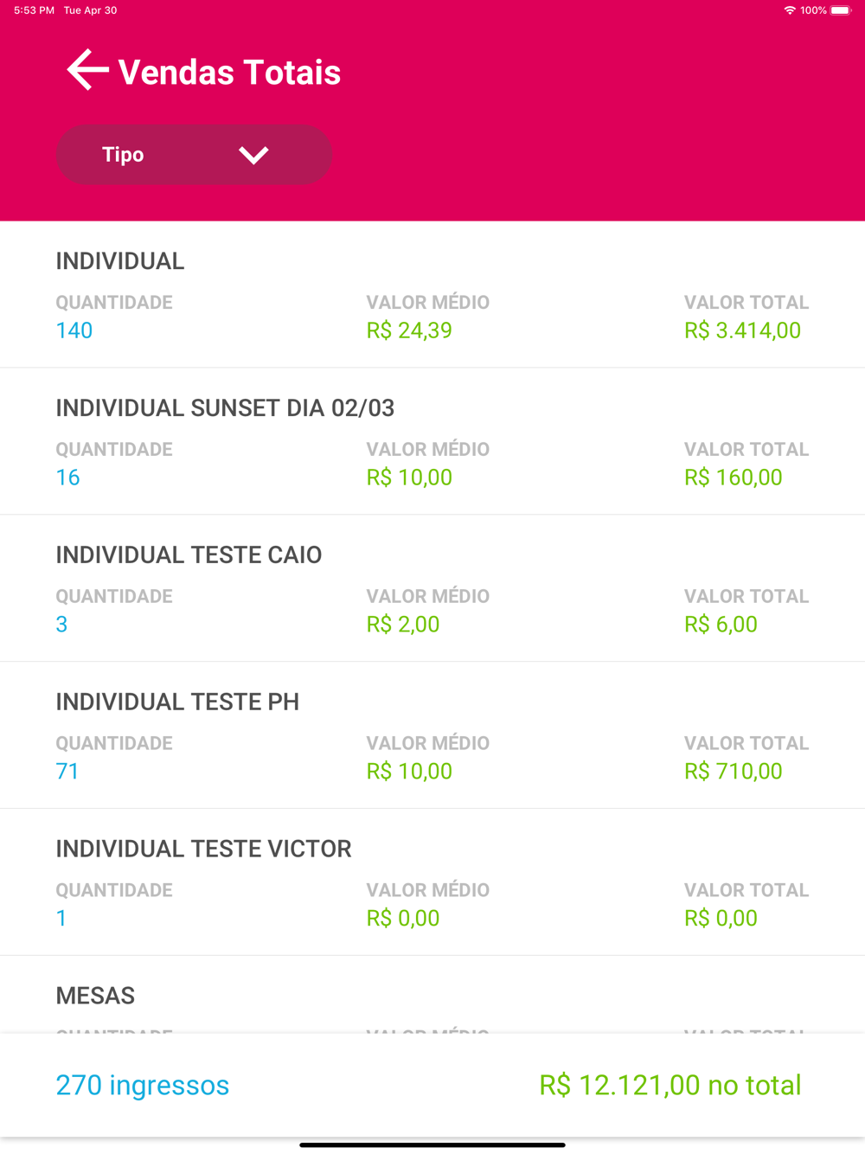Tap the 270 ingressos total label

point(143,1085)
